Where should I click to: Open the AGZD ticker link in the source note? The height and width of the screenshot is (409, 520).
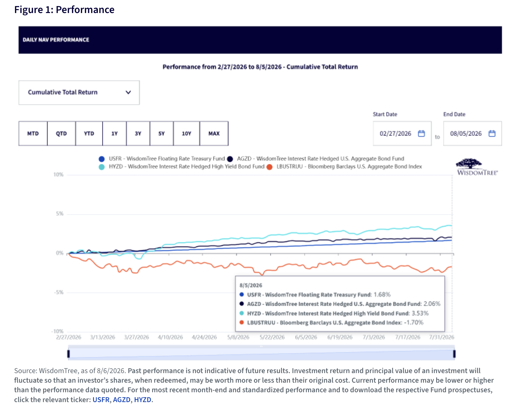tap(122, 400)
